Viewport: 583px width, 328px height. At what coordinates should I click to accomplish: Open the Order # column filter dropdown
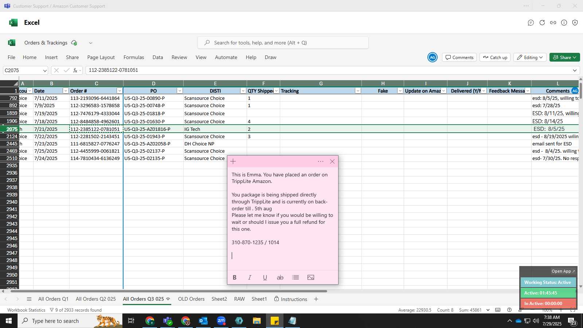(x=120, y=91)
